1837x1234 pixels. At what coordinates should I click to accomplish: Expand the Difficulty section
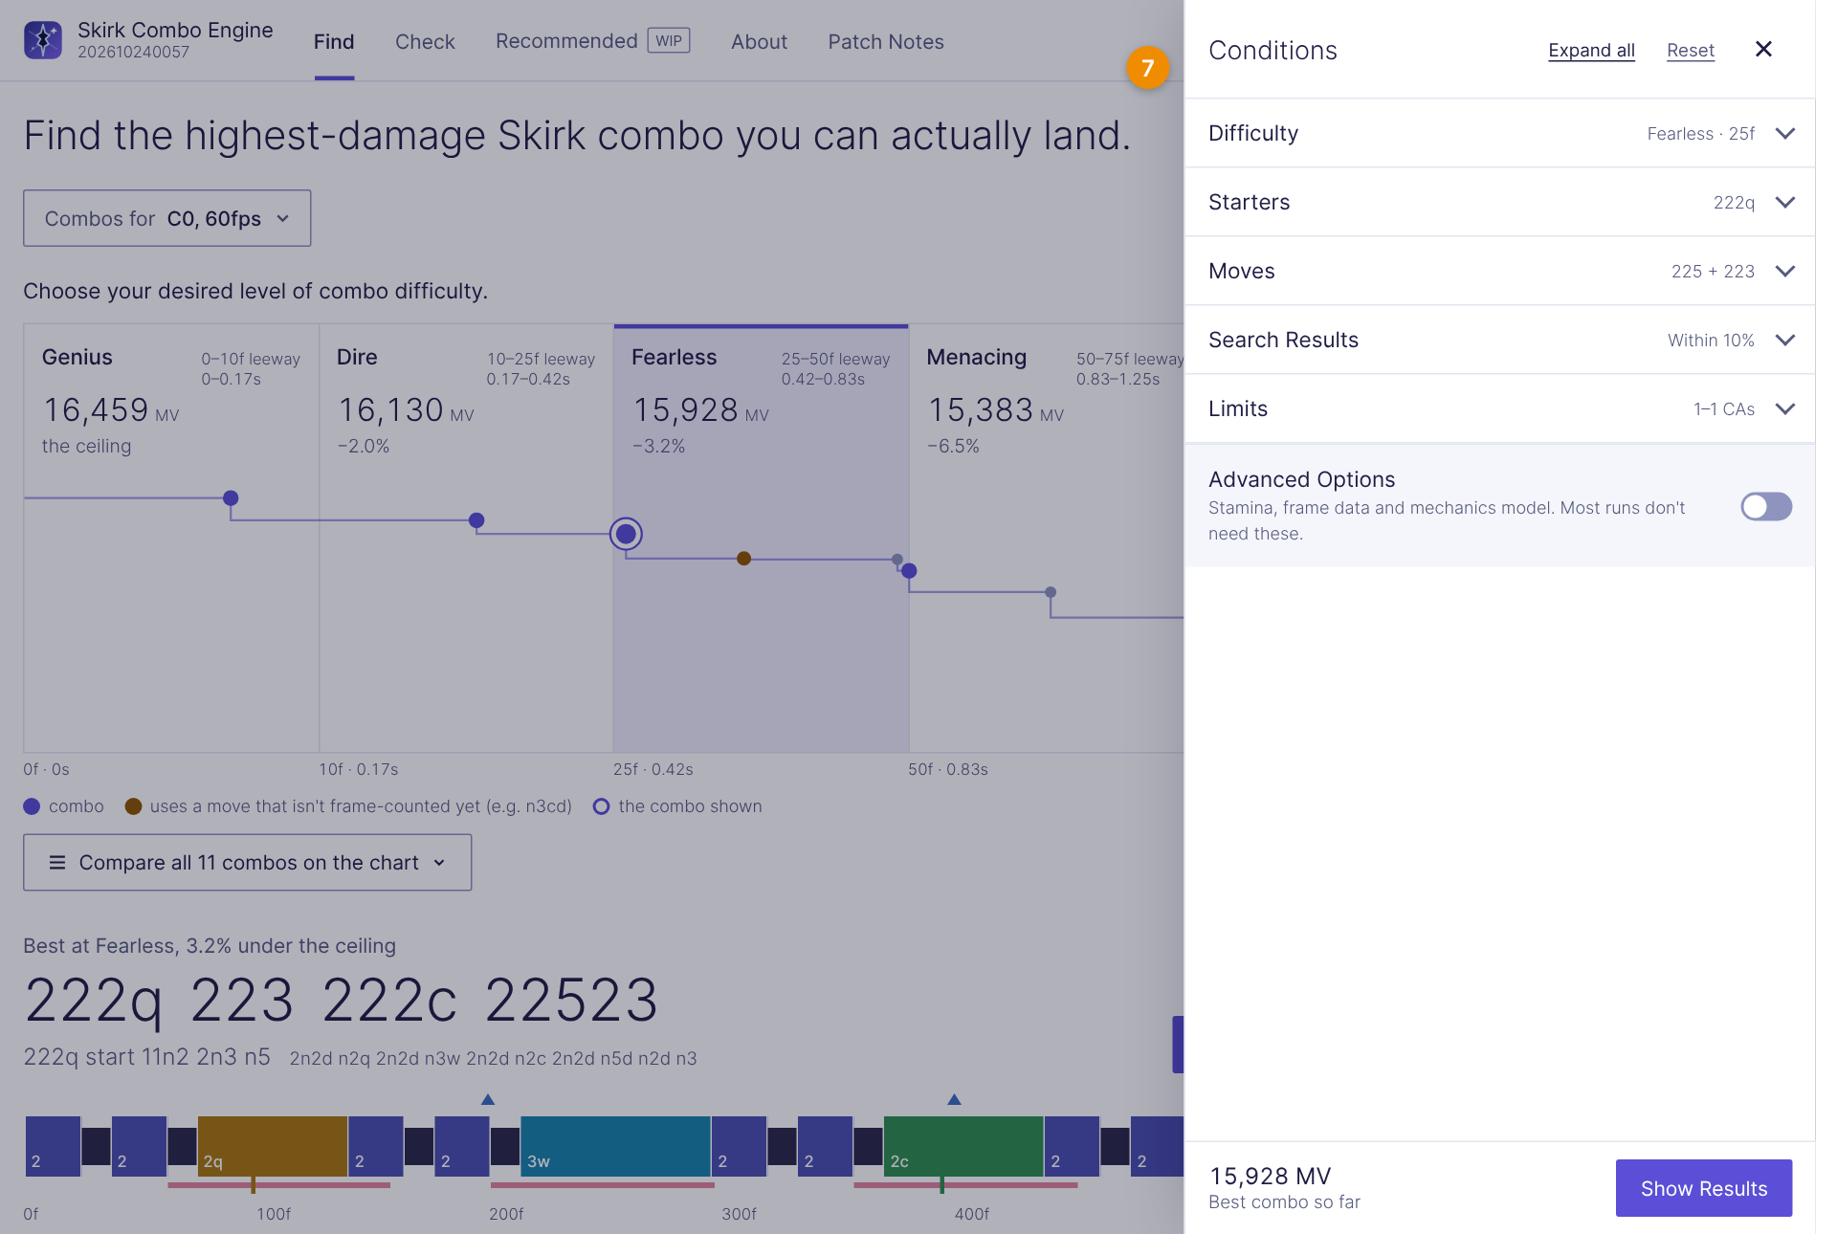[x=1499, y=133]
